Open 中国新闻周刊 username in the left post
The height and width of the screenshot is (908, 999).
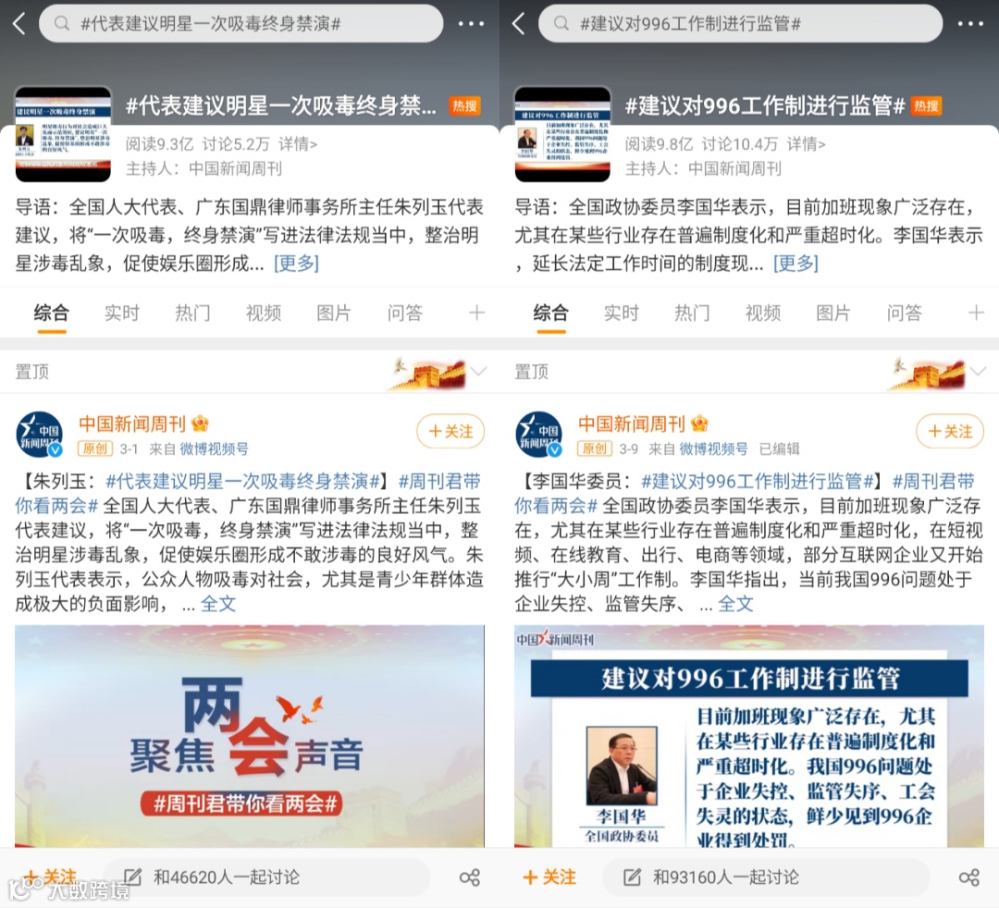(x=132, y=423)
